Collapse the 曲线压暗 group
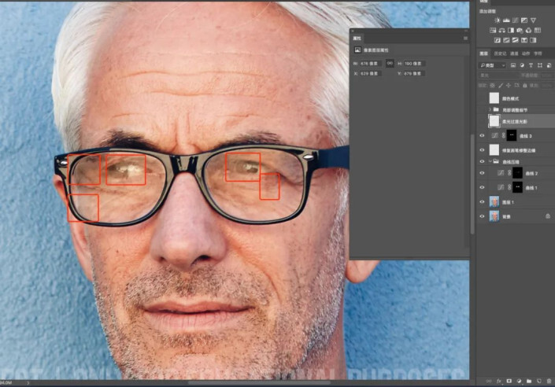The height and width of the screenshot is (387, 555). coord(489,161)
